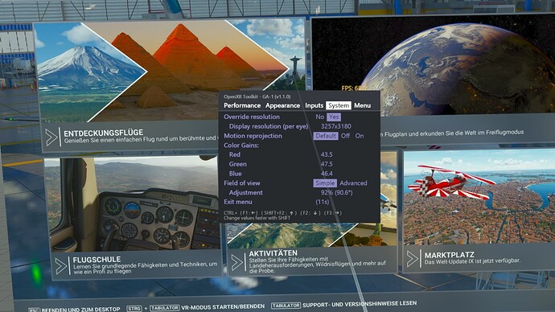This screenshot has width=555, height=312.
Task: Click the arrow icon beside Marktplatz
Action: coord(413,259)
